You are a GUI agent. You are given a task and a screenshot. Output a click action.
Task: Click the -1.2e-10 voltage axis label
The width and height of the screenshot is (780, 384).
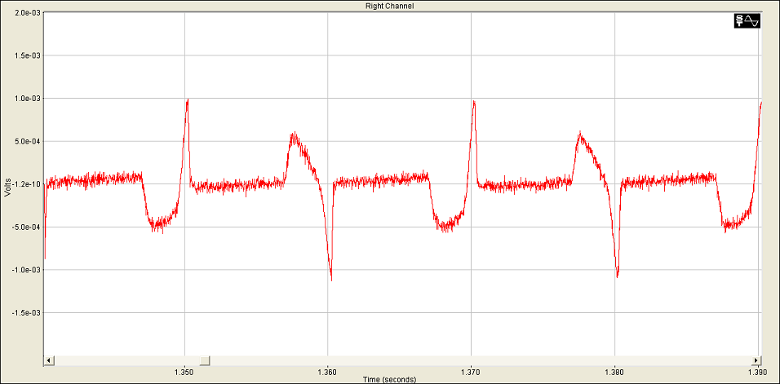click(27, 184)
